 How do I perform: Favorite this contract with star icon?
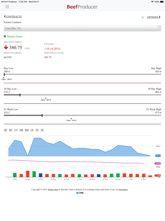(143, 17)
